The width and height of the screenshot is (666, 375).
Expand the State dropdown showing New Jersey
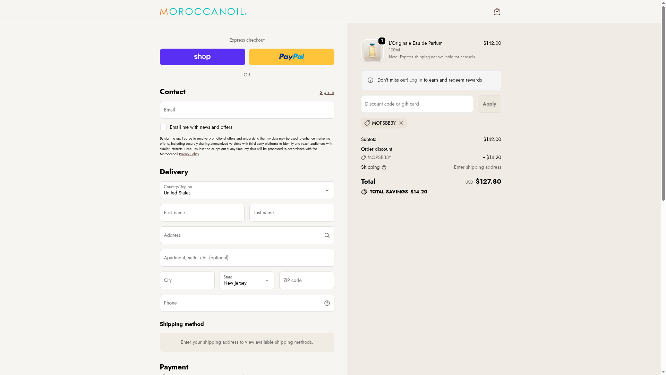point(247,281)
